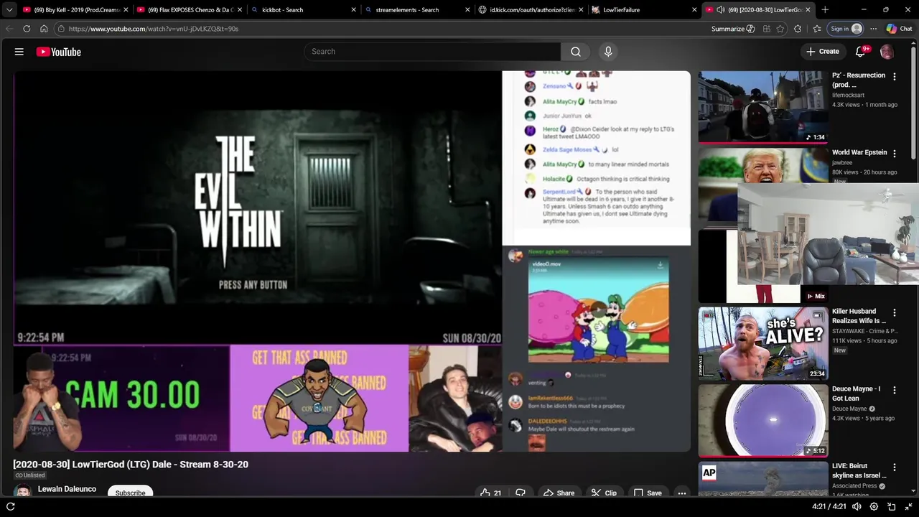Go to the YouTube home logo
Screen dimensions: 919x517
pos(58,52)
